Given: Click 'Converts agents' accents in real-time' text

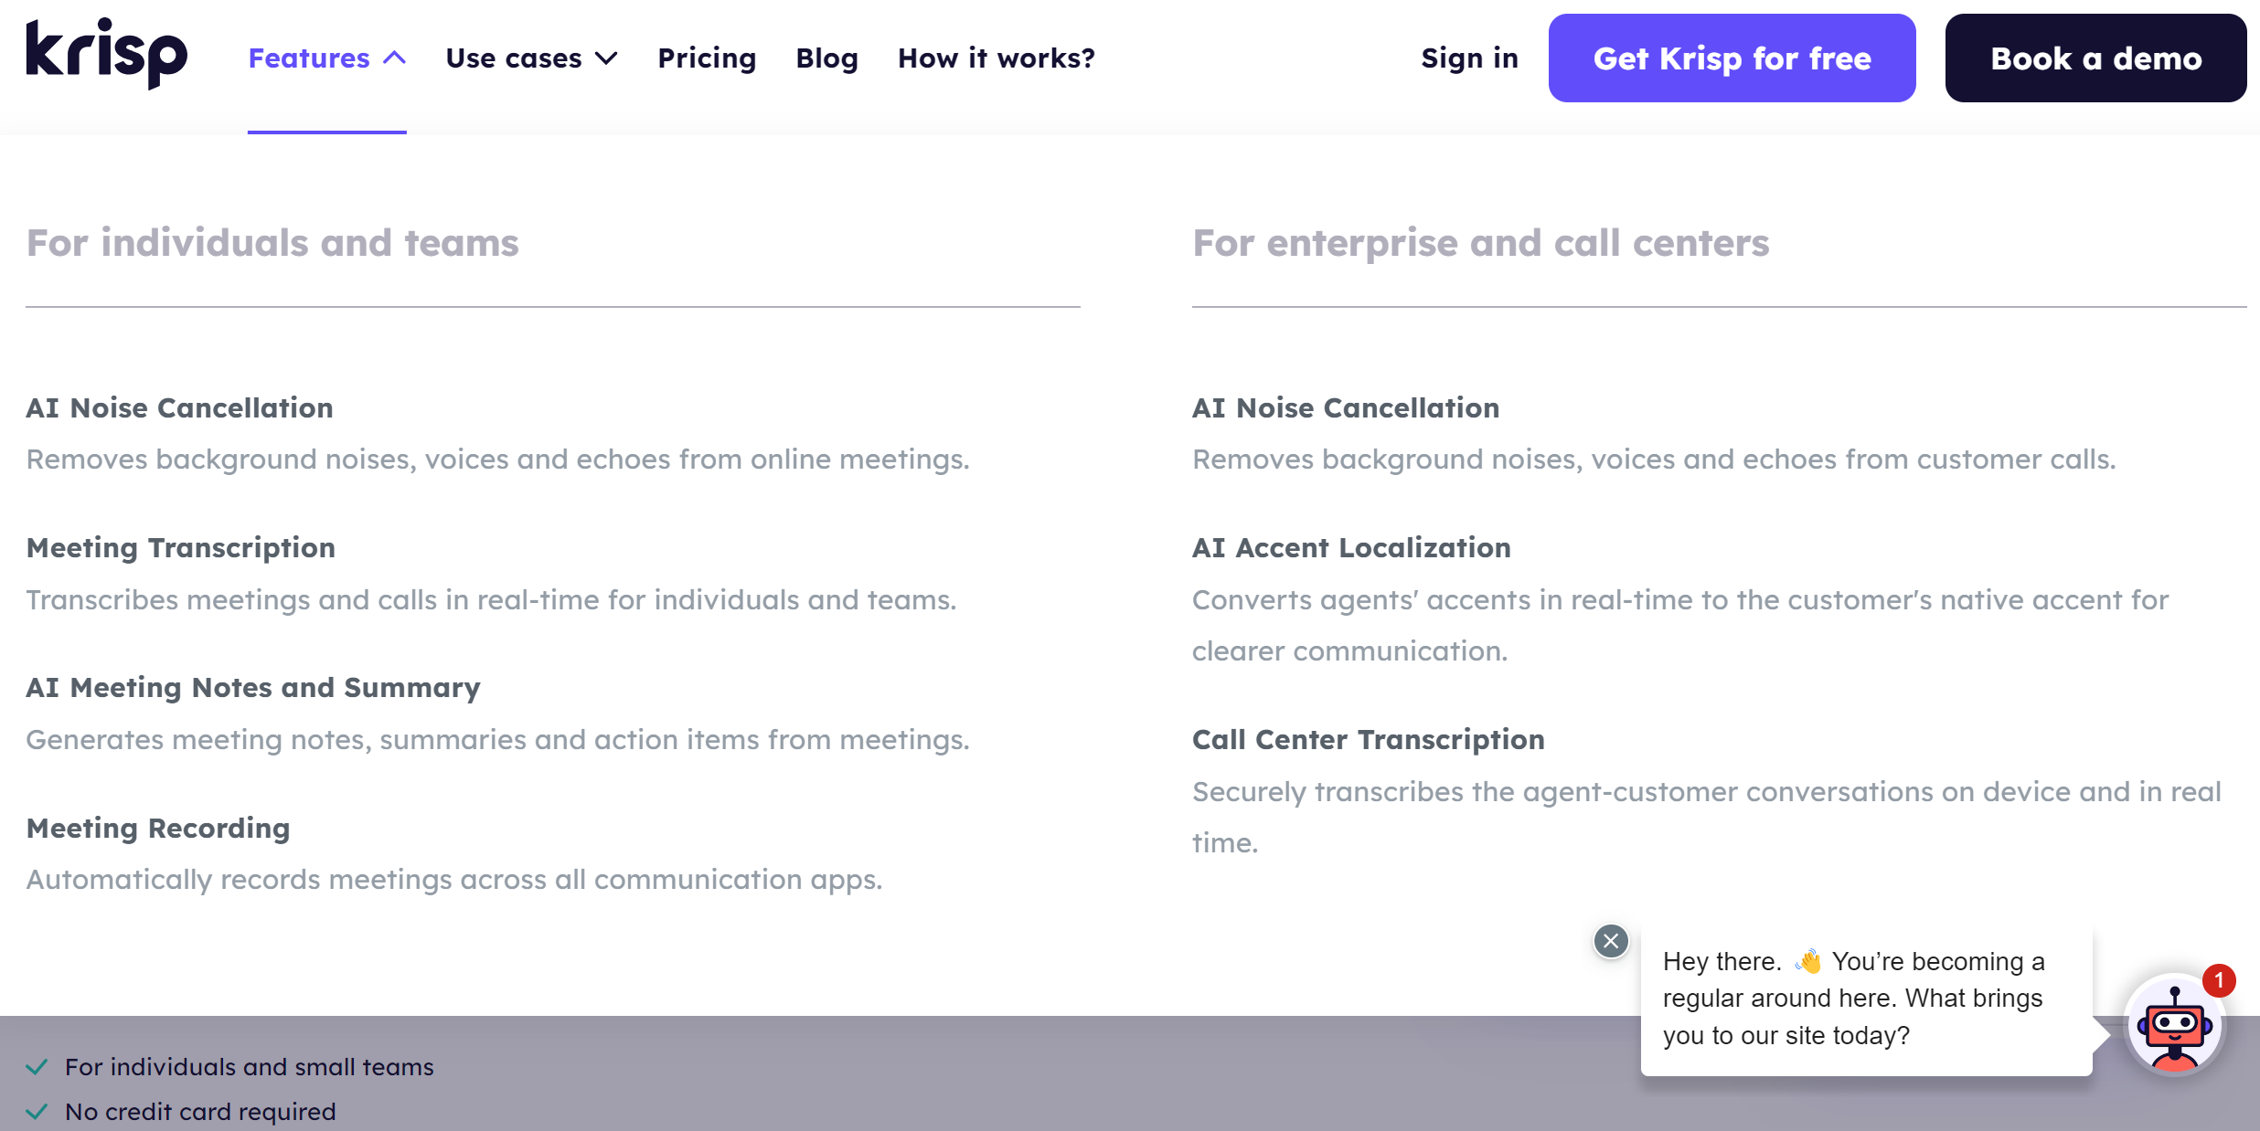Looking at the screenshot, I should pos(1680,625).
